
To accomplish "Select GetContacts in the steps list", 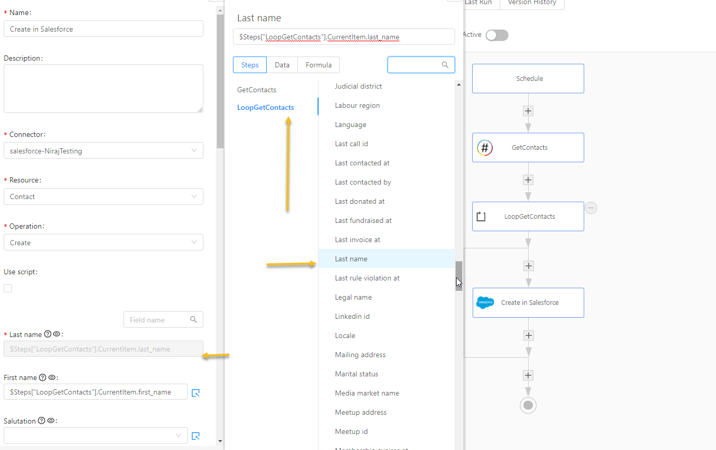I will pos(257,90).
